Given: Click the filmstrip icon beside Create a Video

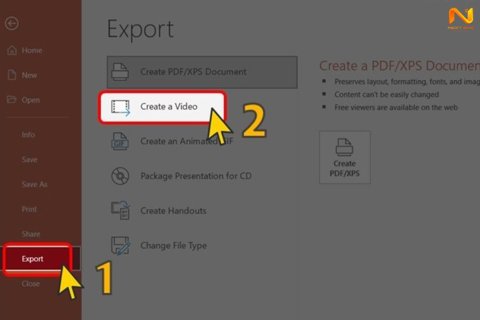Looking at the screenshot, I should (x=121, y=108).
